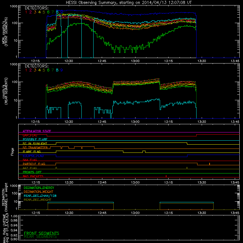This screenshot has width=243, height=243.
Task: Click the REAR SEGMENTS livetime legend label
Action: (40, 237)
